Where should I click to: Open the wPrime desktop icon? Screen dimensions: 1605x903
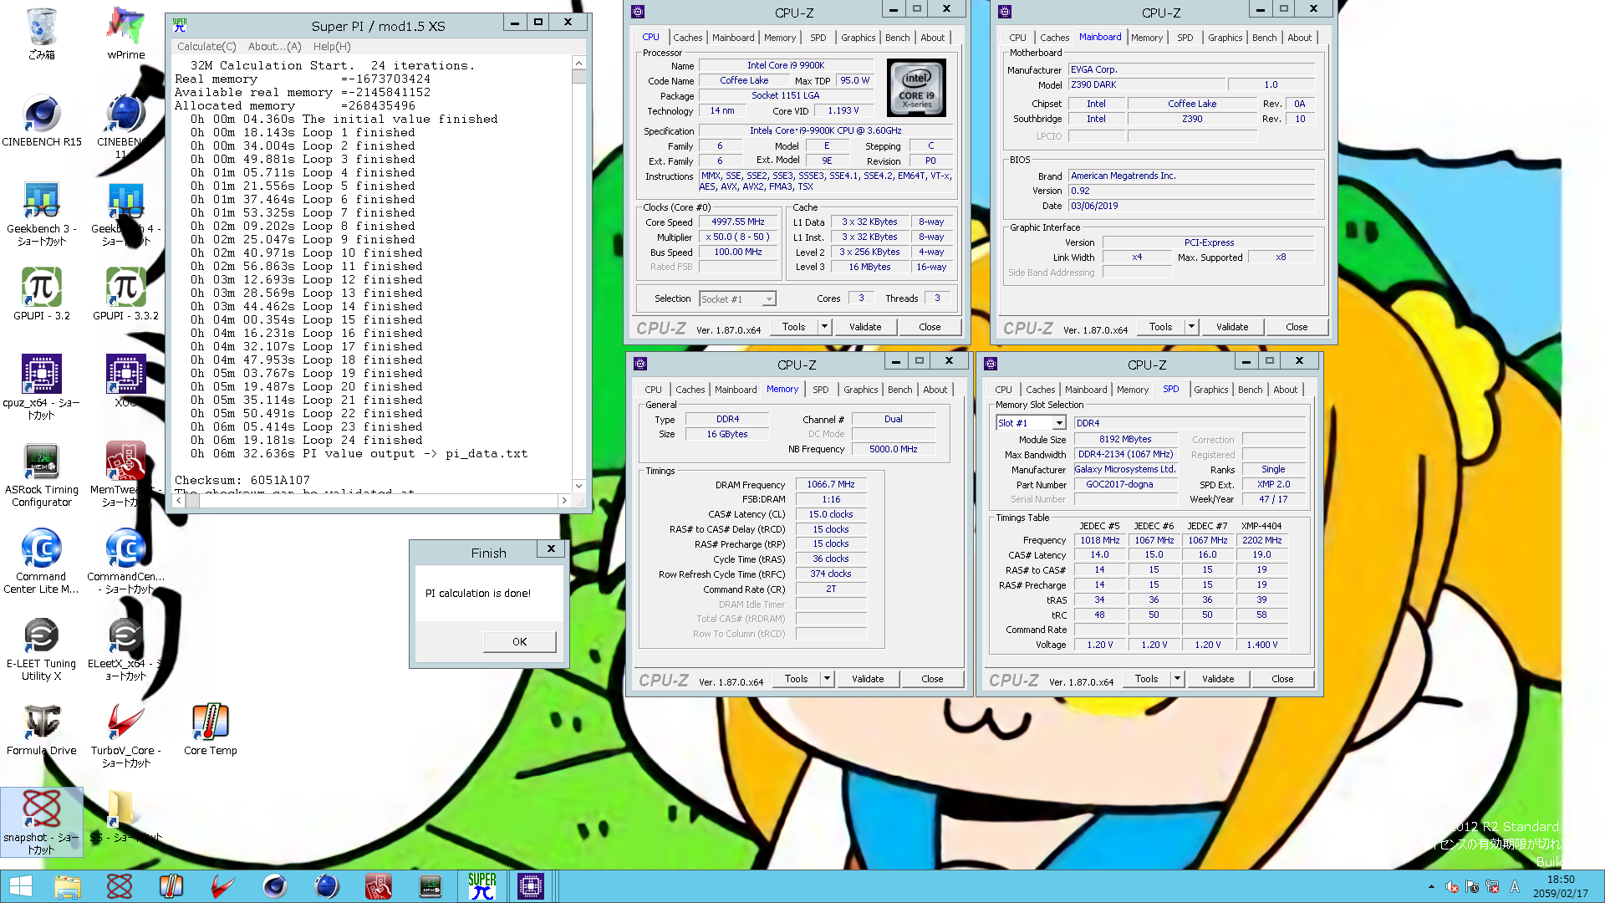126,33
